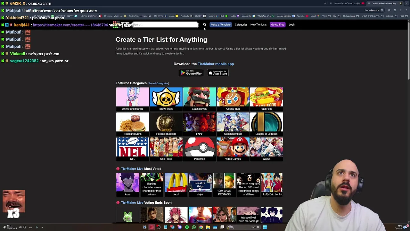
Task: Open the Anime and Manga category
Action: point(133,99)
